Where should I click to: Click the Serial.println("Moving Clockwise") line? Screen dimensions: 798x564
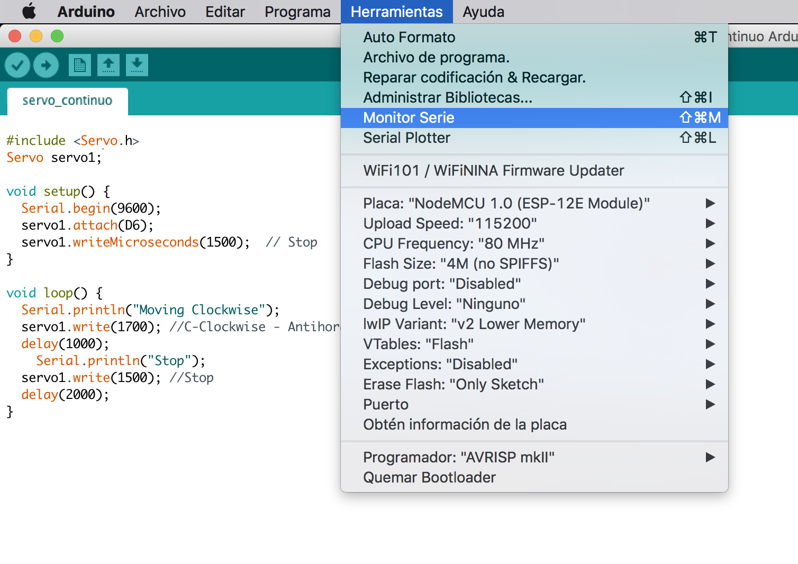(x=150, y=310)
